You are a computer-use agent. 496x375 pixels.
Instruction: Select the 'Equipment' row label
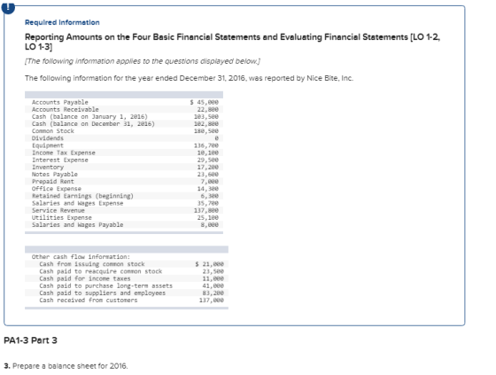[x=48, y=145]
